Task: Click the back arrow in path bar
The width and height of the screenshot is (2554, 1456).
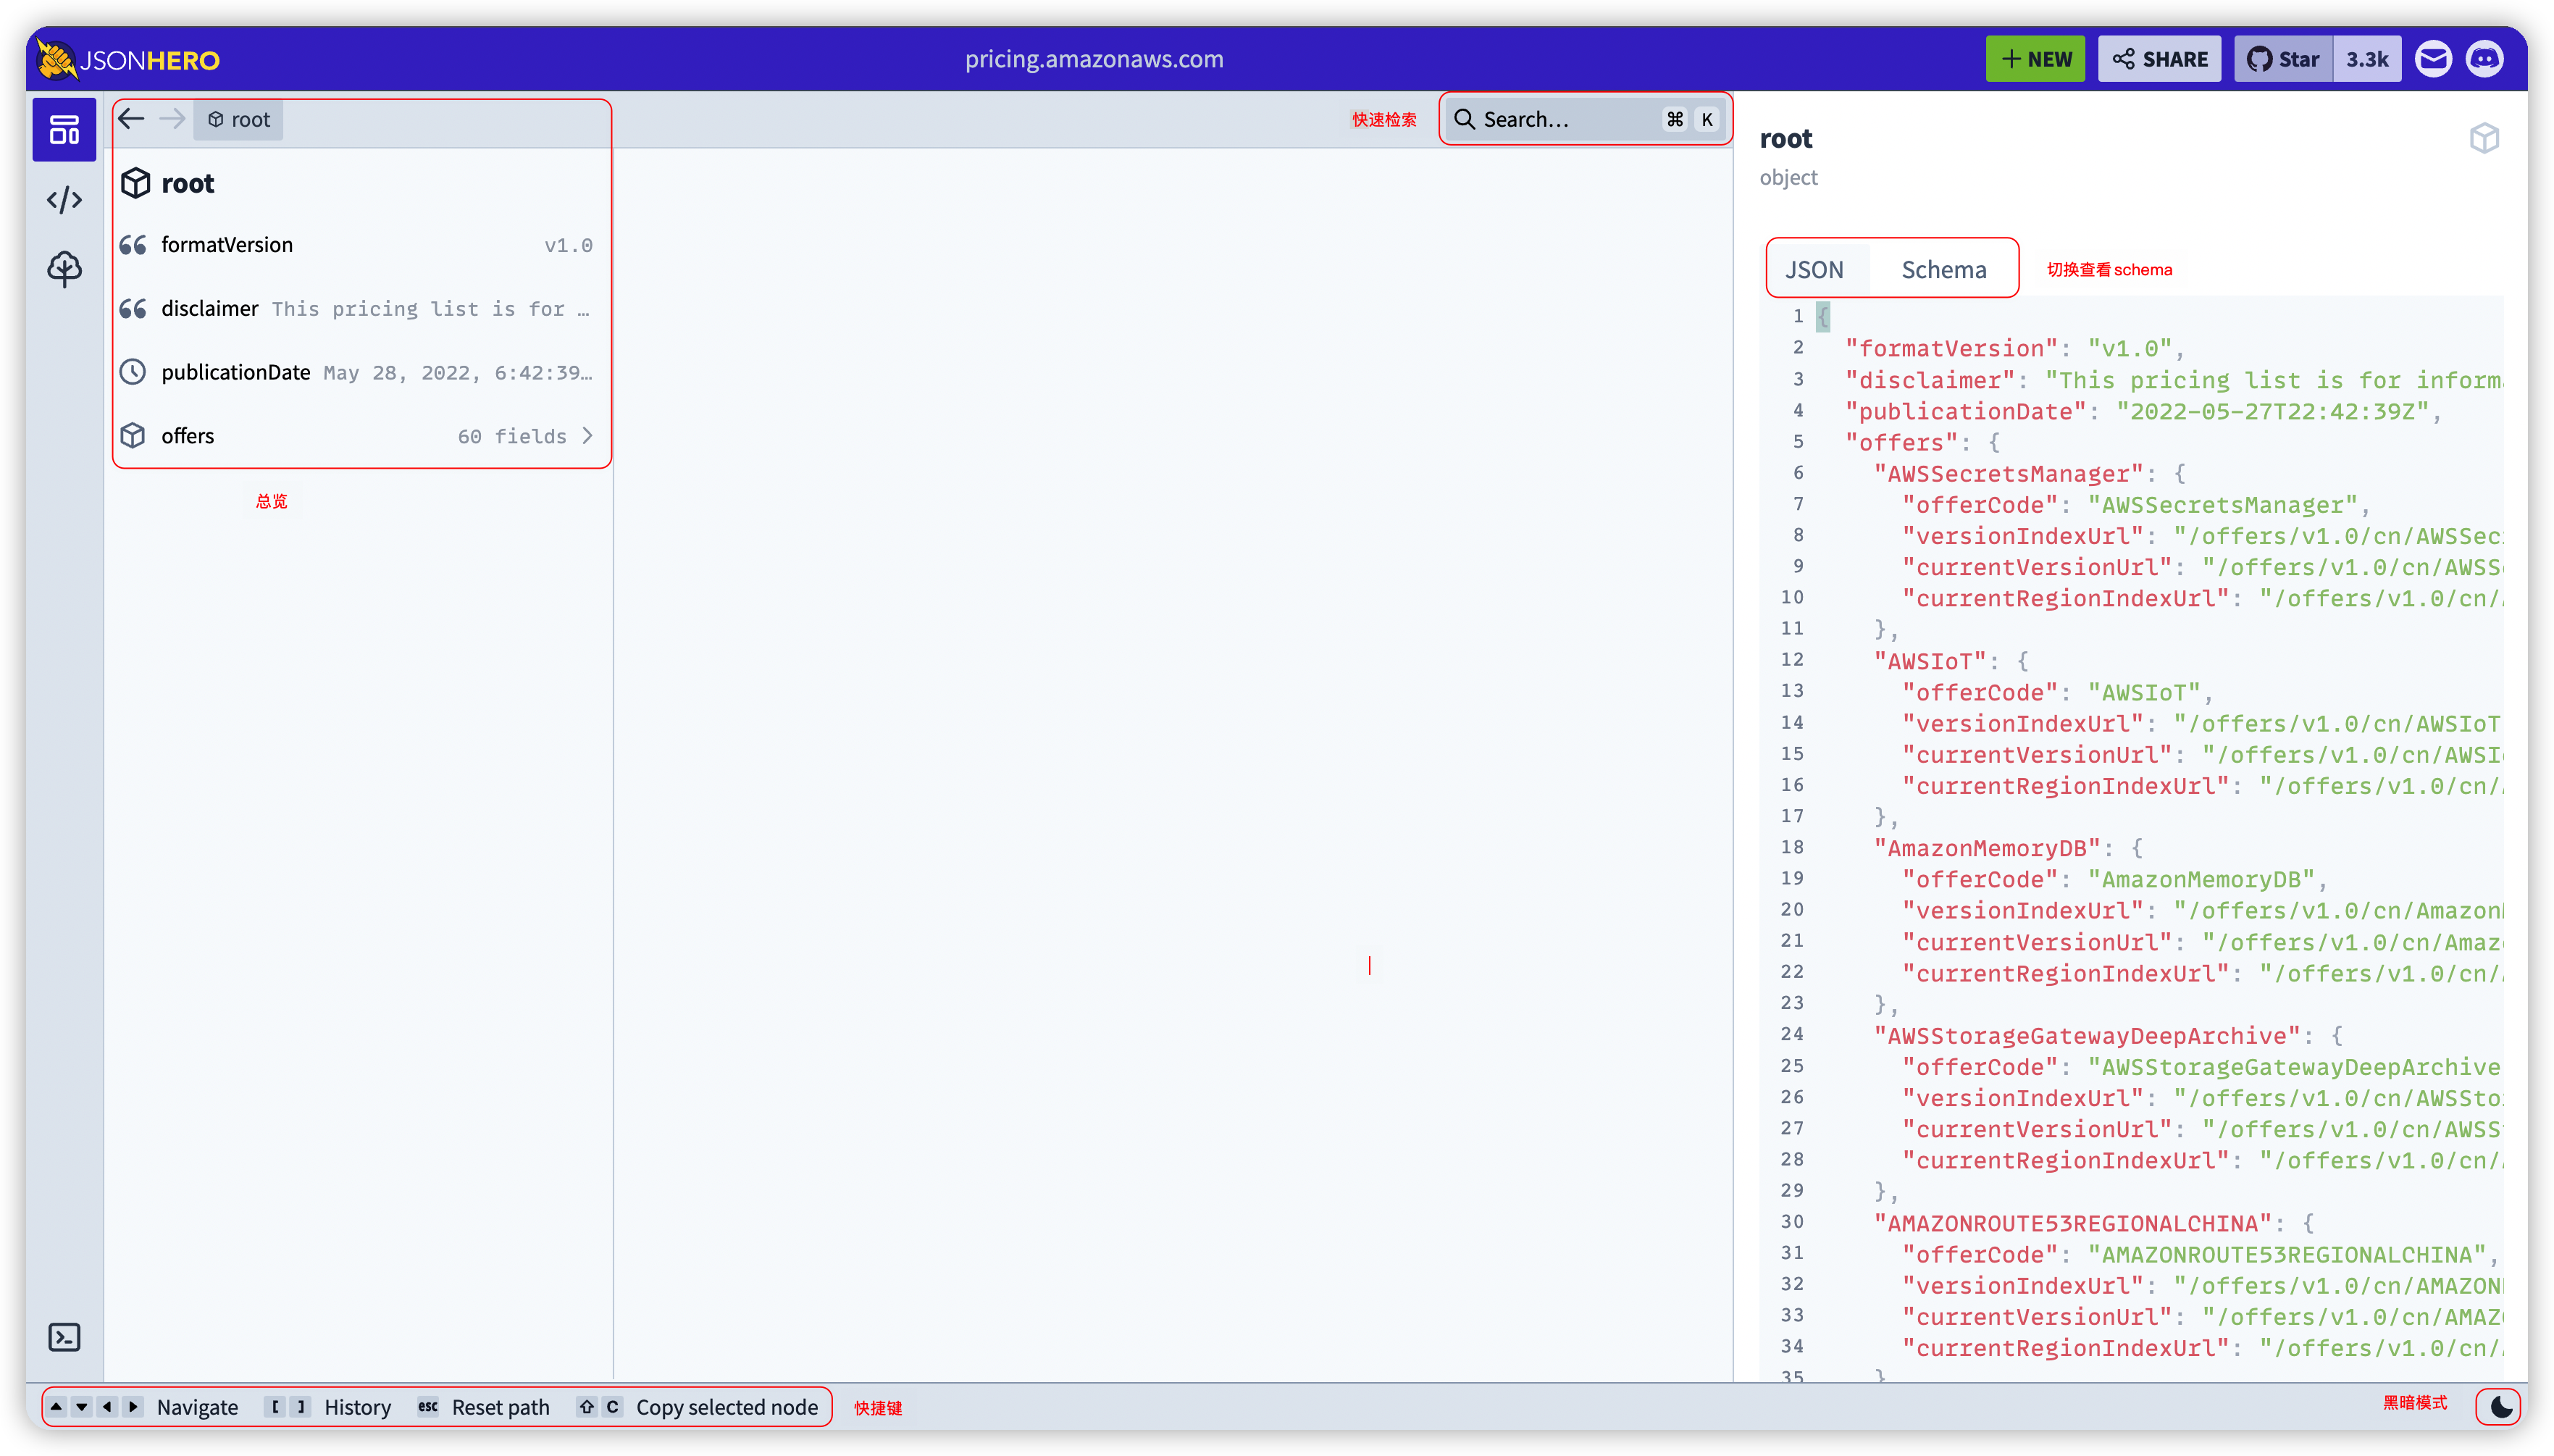Action: point(131,119)
